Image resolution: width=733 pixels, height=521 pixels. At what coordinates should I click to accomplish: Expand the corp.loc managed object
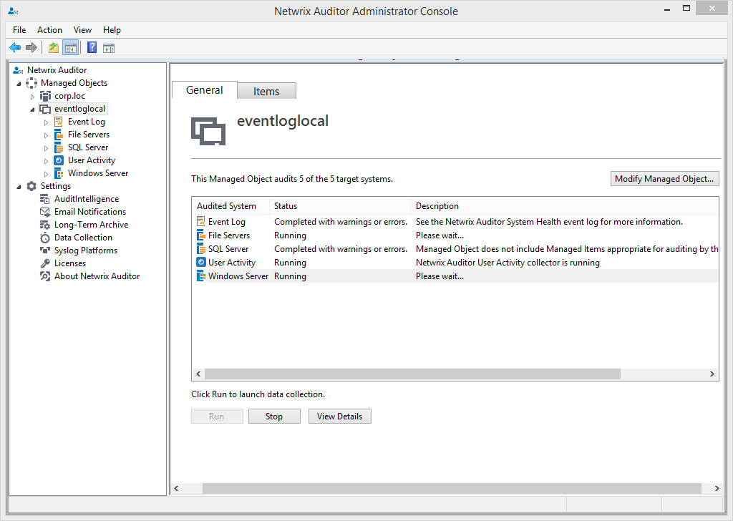coord(31,95)
